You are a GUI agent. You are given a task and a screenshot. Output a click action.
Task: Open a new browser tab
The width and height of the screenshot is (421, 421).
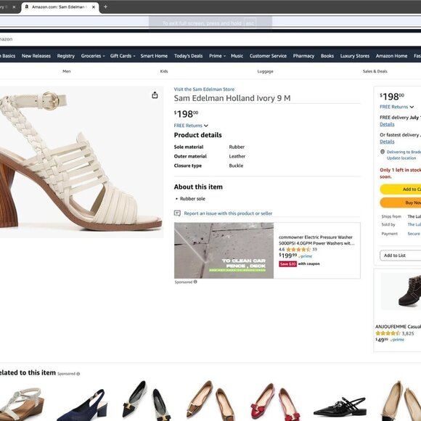(105, 7)
